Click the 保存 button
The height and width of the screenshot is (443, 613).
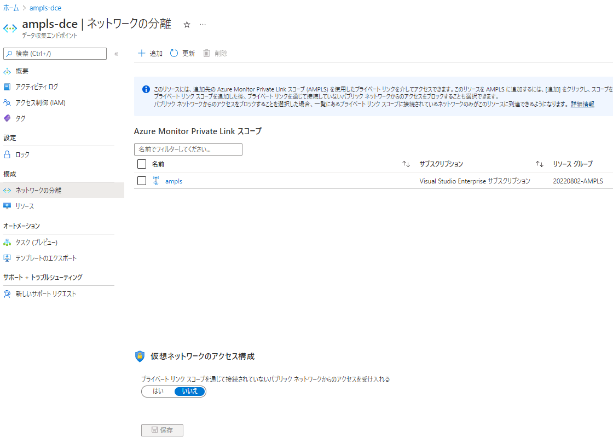[162, 430]
